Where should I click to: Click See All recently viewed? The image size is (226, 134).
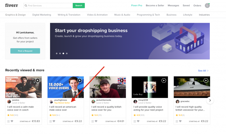[x=203, y=71]
